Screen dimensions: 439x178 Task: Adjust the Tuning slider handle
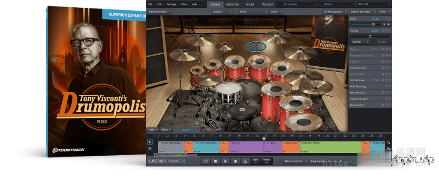(370, 36)
